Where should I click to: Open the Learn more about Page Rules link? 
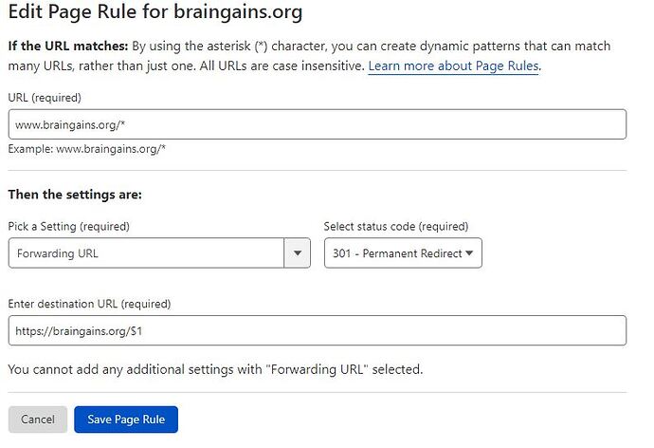(454, 66)
